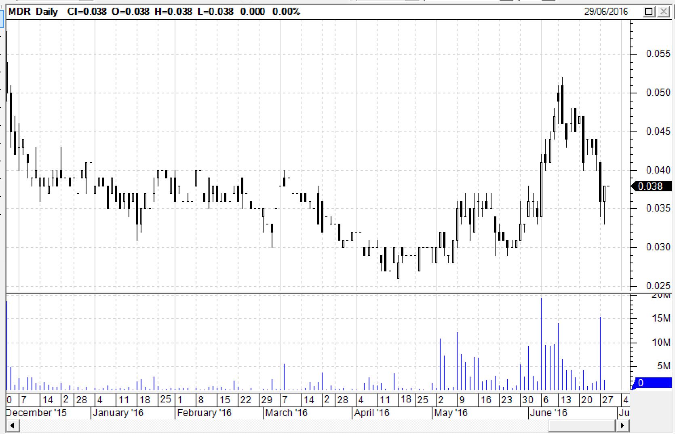
Task: Close the MDR Daily chart window
Action: click(x=663, y=12)
